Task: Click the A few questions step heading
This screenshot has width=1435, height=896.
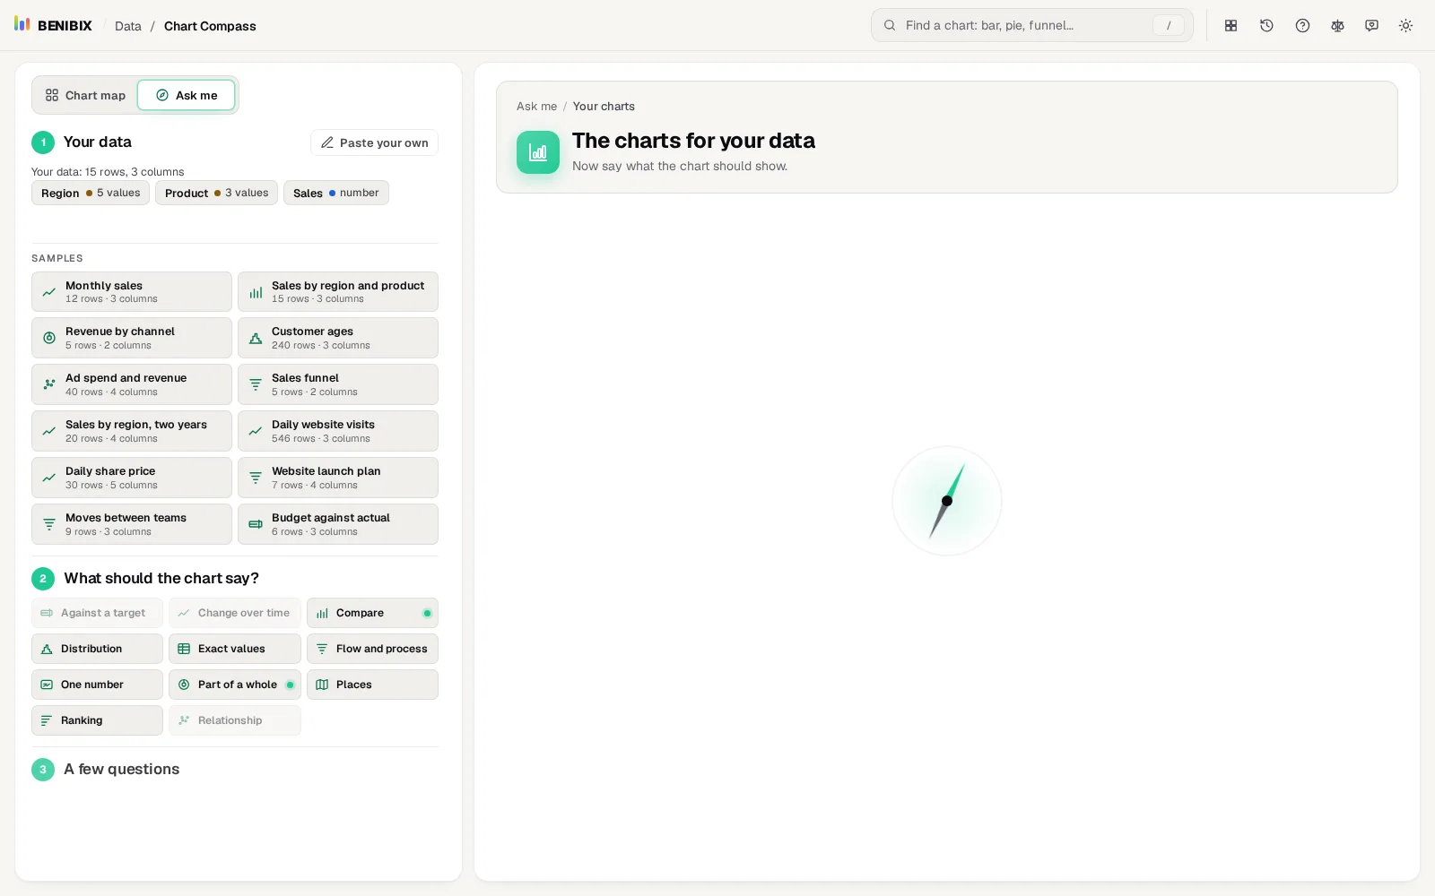Action: [121, 769]
